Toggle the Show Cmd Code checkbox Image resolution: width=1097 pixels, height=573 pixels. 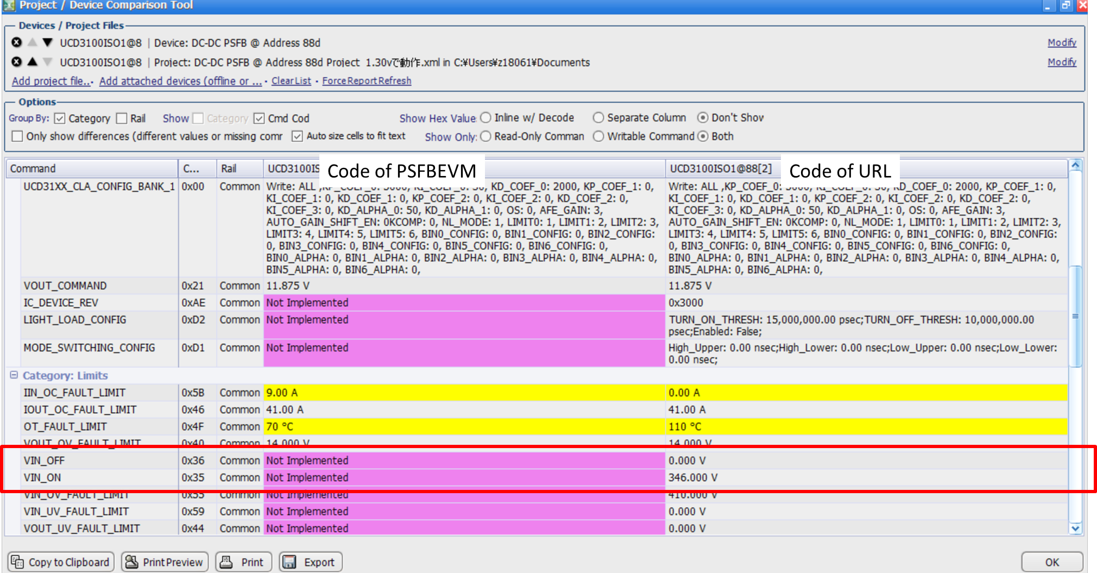click(259, 118)
